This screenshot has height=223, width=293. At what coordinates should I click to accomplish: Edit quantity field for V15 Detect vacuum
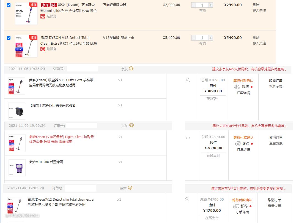202,38
